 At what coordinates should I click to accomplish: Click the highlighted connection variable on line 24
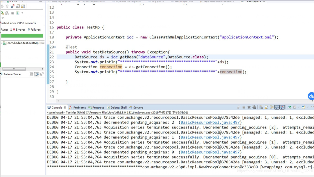tap(111, 67)
